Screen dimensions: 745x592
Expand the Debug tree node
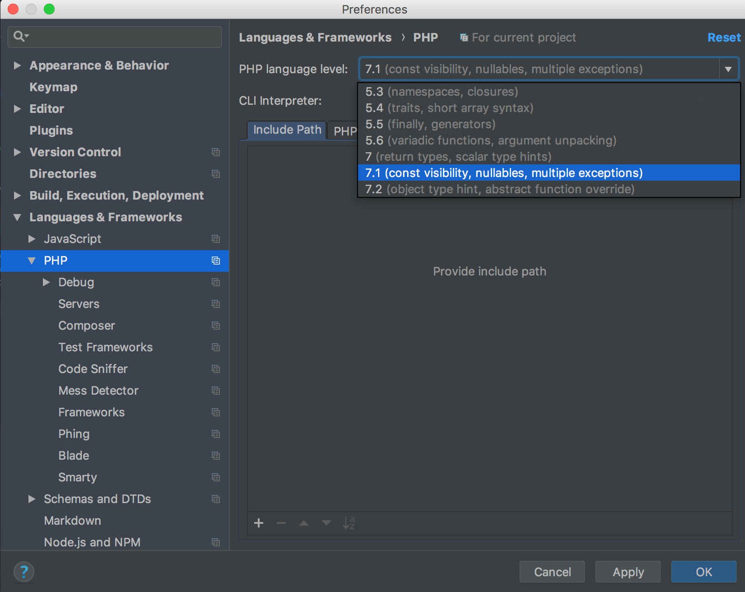46,282
